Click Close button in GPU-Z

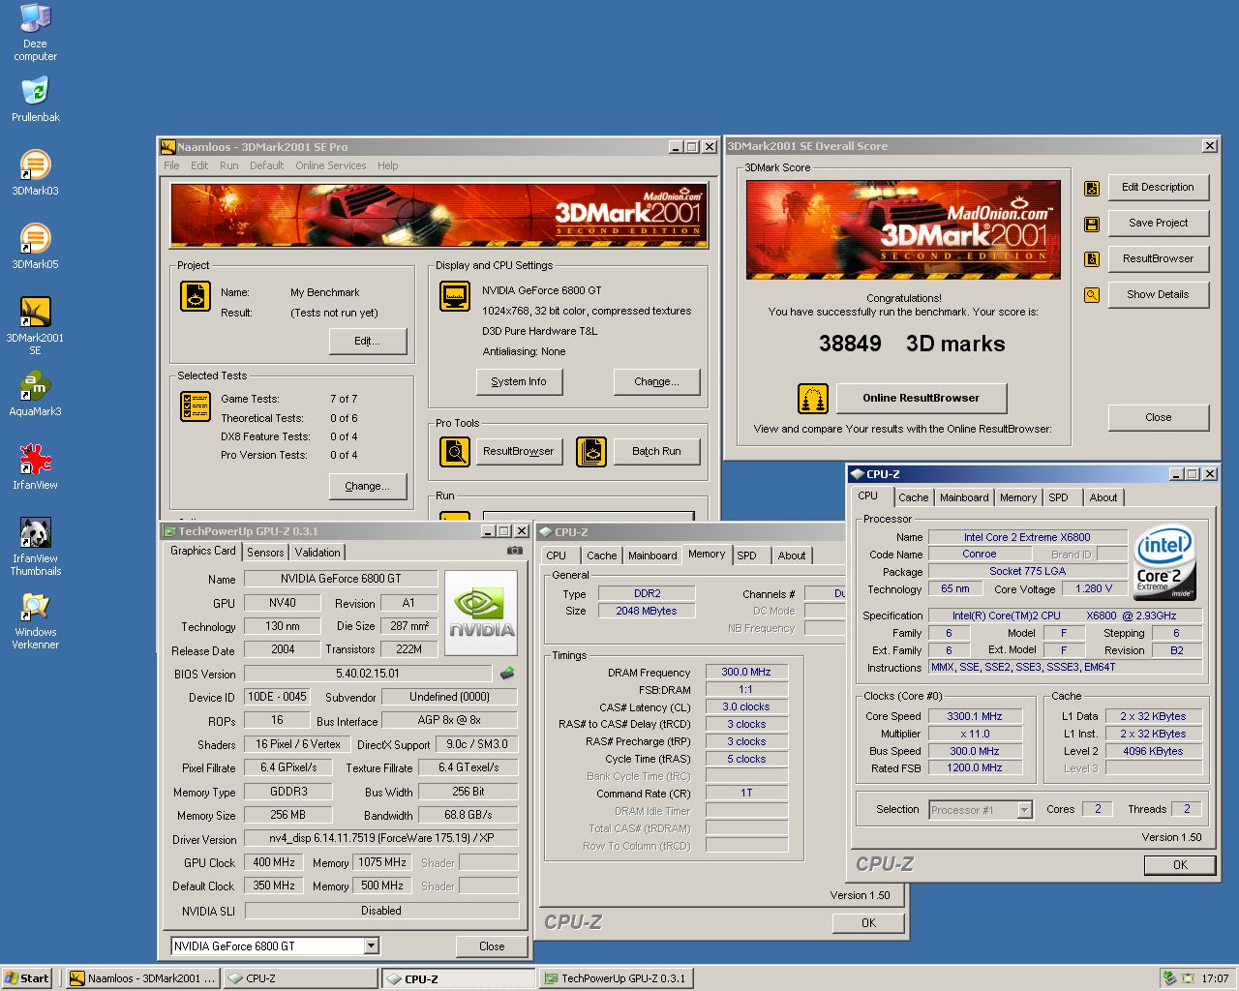click(492, 946)
